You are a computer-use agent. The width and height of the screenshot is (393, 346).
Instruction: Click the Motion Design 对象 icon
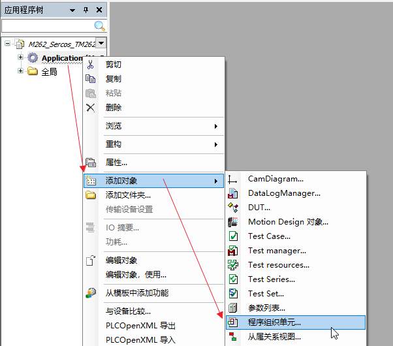pos(233,222)
